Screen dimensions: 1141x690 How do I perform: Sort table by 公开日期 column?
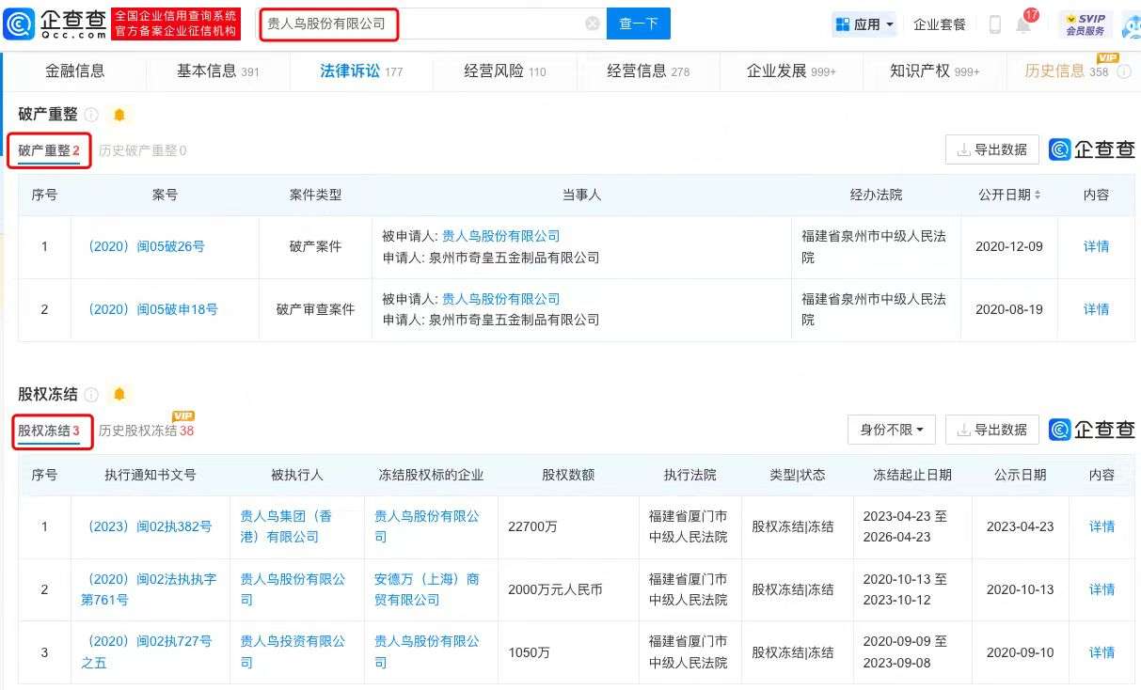(1009, 195)
